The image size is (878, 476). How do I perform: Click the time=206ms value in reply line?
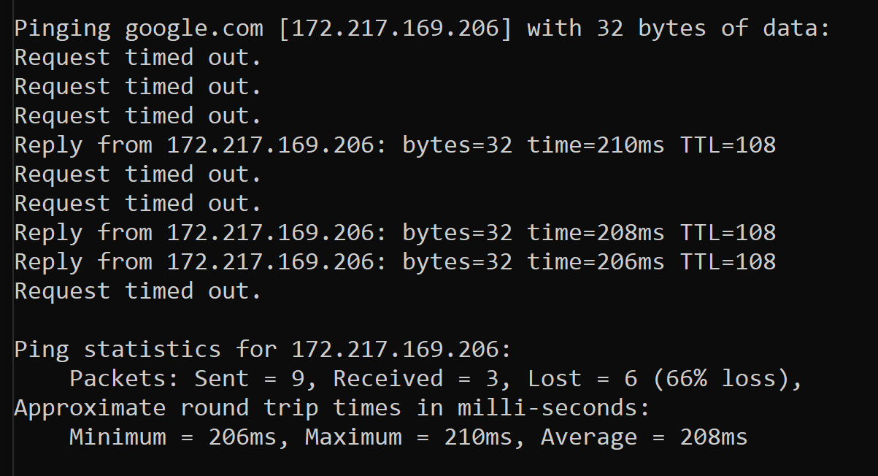coord(596,262)
